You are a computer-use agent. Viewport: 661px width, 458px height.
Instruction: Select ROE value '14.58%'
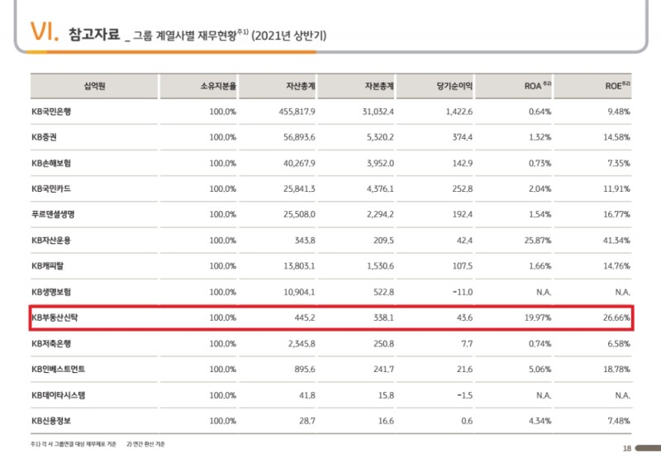click(616, 137)
